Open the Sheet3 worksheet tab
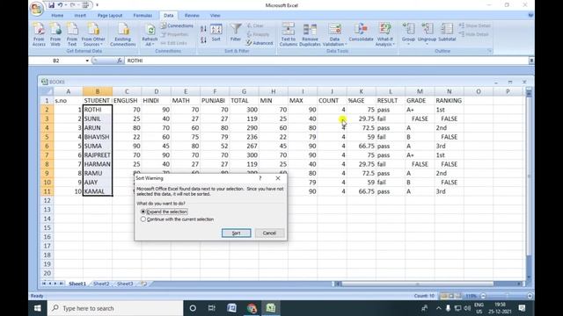 point(125,284)
